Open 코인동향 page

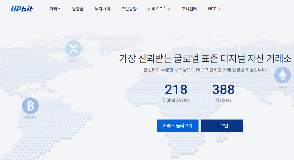pos(129,9)
